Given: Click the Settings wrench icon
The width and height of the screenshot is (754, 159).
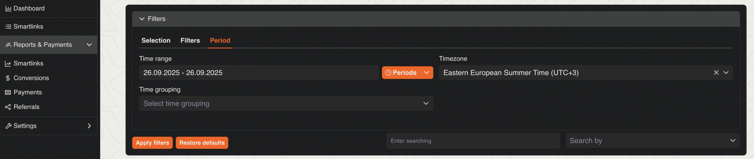Looking at the screenshot, I should pyautogui.click(x=8, y=126).
